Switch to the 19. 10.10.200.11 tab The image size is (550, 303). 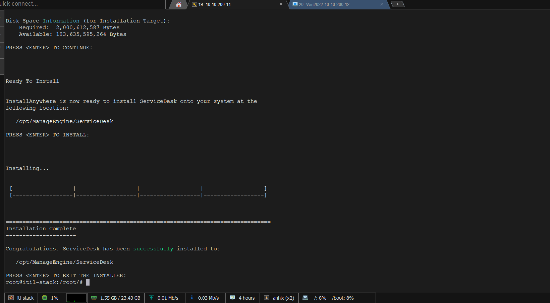click(x=215, y=4)
